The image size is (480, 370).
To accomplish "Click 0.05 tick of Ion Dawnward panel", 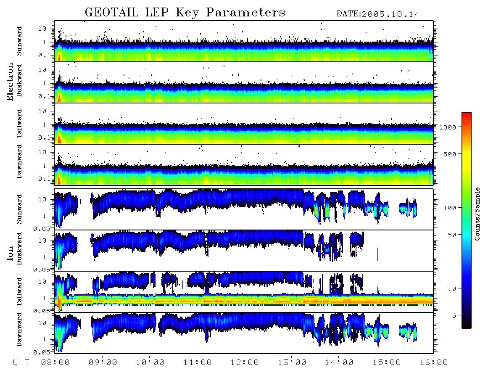I will coord(41,352).
